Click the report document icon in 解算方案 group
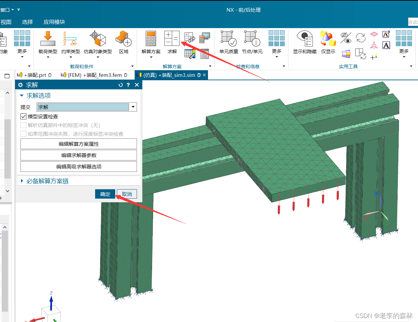Screen dimensions: 418x322 tap(205, 54)
